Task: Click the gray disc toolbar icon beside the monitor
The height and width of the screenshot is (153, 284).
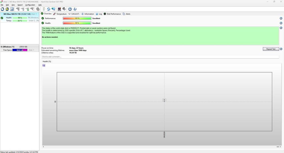Action: tap(64, 9)
